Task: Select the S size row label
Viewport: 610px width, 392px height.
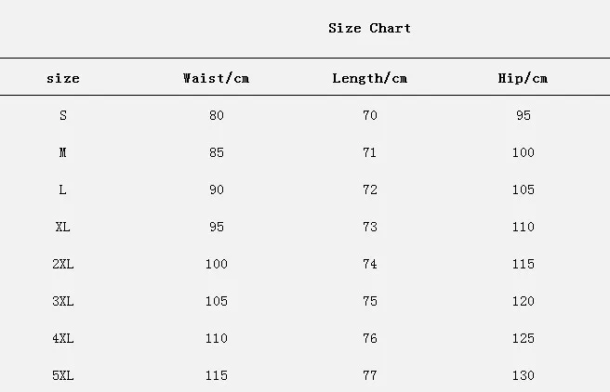Action: 63,115
